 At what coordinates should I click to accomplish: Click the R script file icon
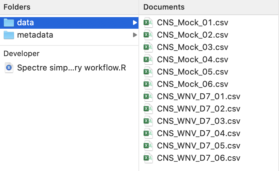point(9,68)
